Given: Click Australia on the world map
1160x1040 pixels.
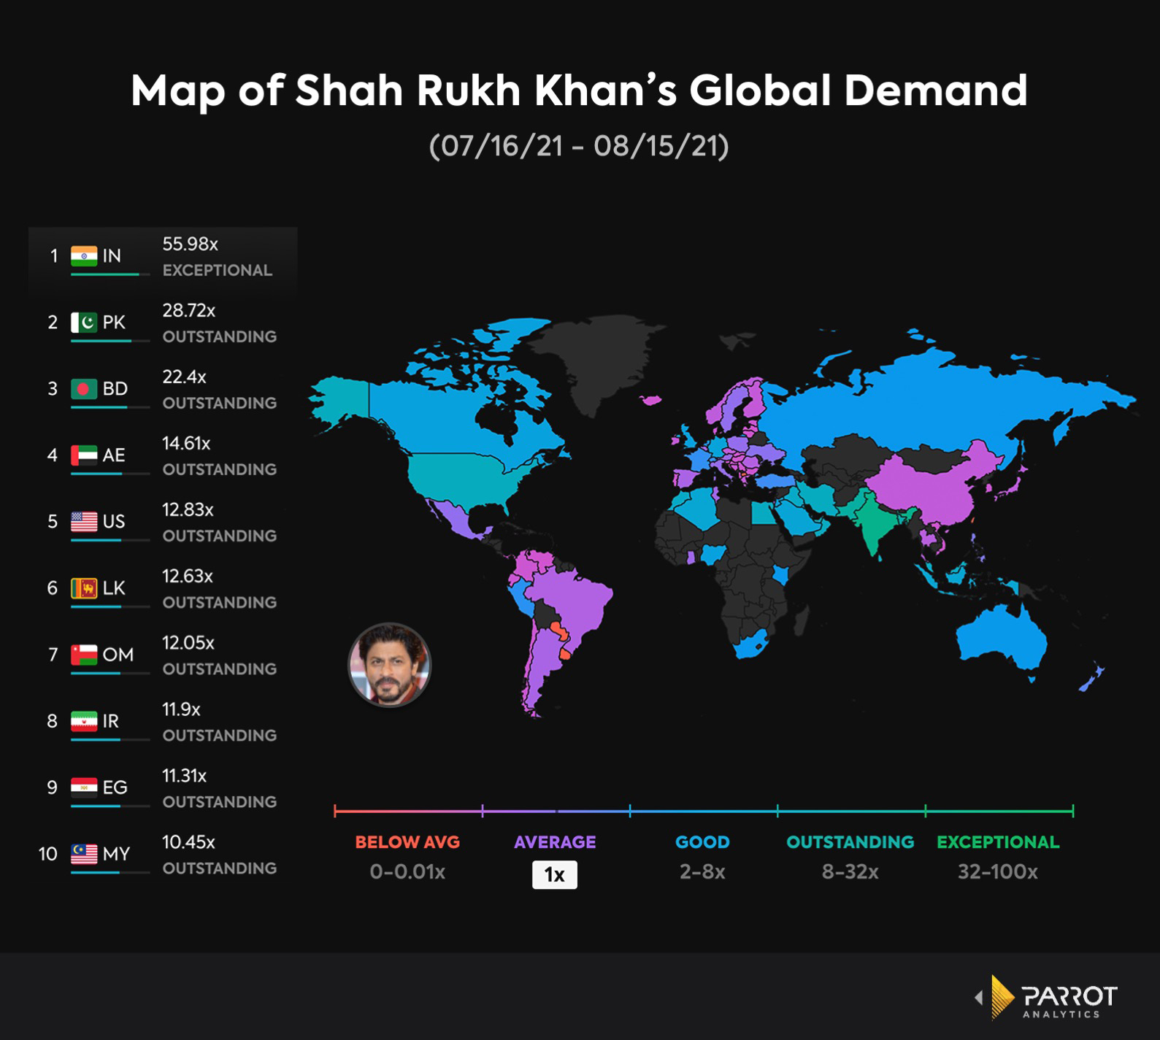Looking at the screenshot, I should pyautogui.click(x=1002, y=637).
